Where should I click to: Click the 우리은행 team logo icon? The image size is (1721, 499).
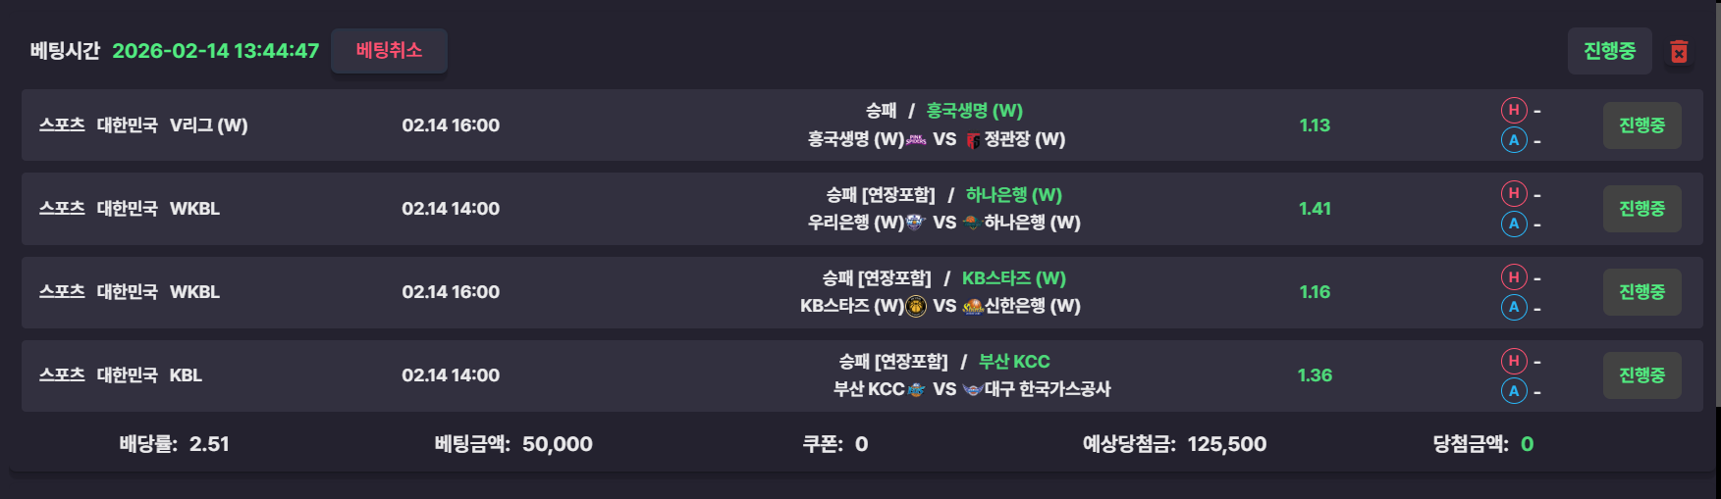click(x=916, y=223)
